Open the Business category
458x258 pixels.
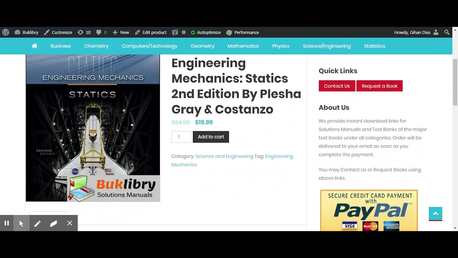[x=60, y=46]
